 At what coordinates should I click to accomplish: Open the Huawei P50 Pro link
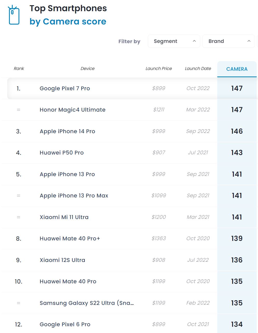click(x=62, y=153)
